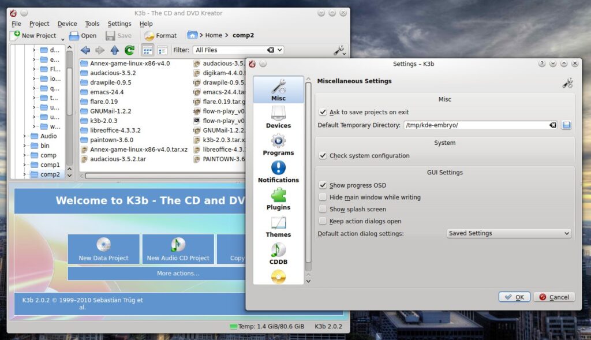Screen dimensions: 591x340
Task: Toggle Ask to save projects on exit
Action: [x=323, y=112]
